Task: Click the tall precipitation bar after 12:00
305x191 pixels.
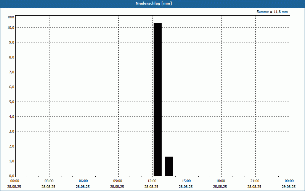Action: [x=157, y=99]
